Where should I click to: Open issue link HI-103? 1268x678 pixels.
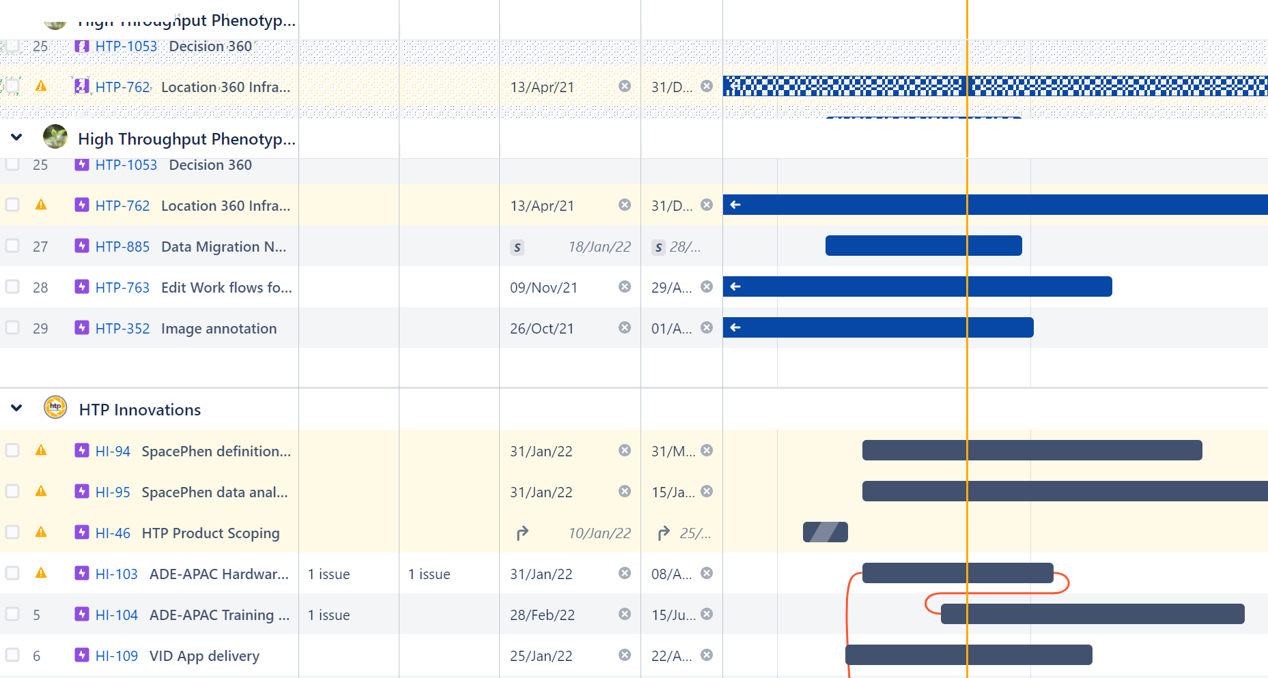click(x=117, y=574)
